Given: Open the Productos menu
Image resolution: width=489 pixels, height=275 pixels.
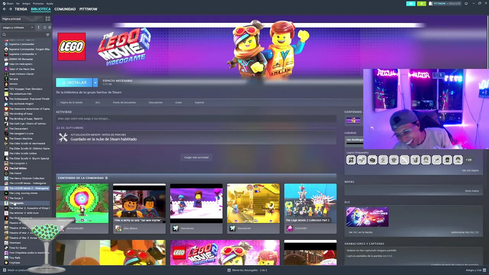Looking at the screenshot, I should coord(38,3).
